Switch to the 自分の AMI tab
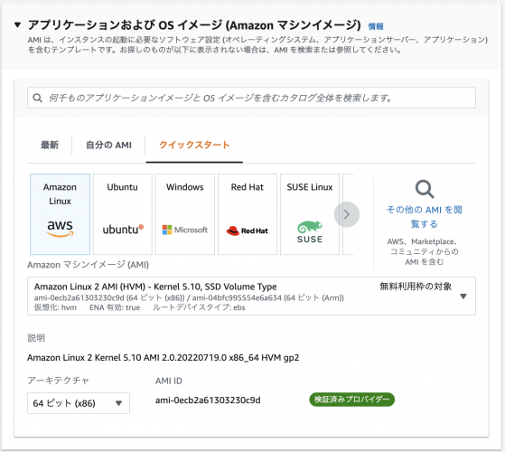Screen dimensions: 505x452 pos(108,145)
